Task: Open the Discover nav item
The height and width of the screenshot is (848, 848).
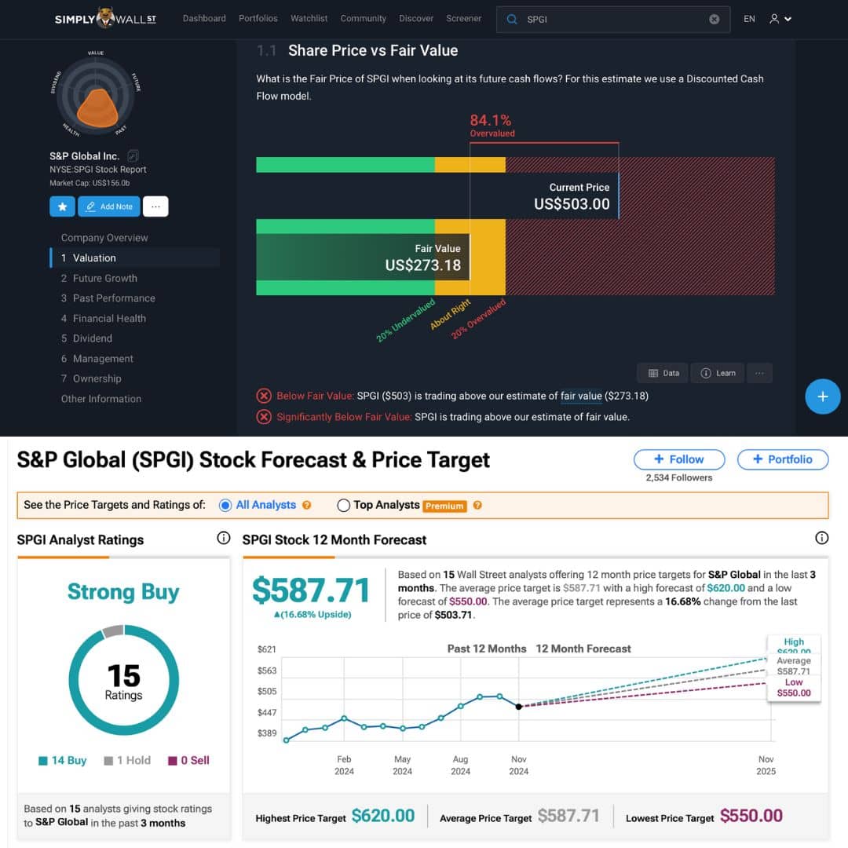Action: 416,18
